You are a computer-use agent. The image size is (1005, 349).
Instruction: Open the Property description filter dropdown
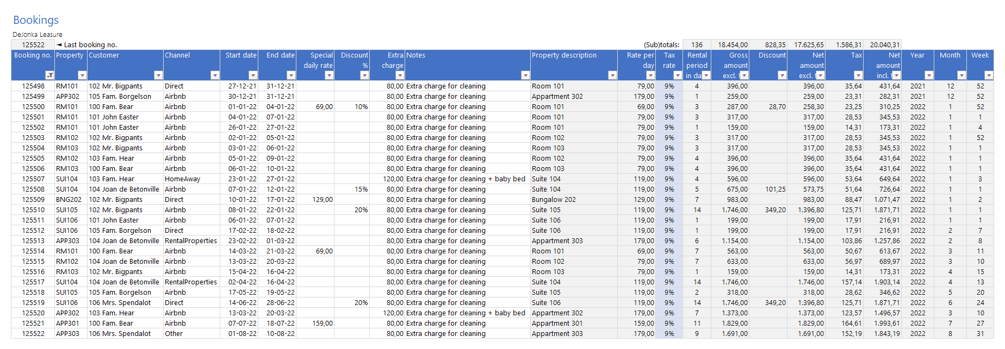[x=612, y=75]
